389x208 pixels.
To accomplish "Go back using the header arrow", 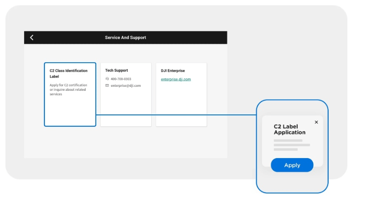I will [x=31, y=38].
